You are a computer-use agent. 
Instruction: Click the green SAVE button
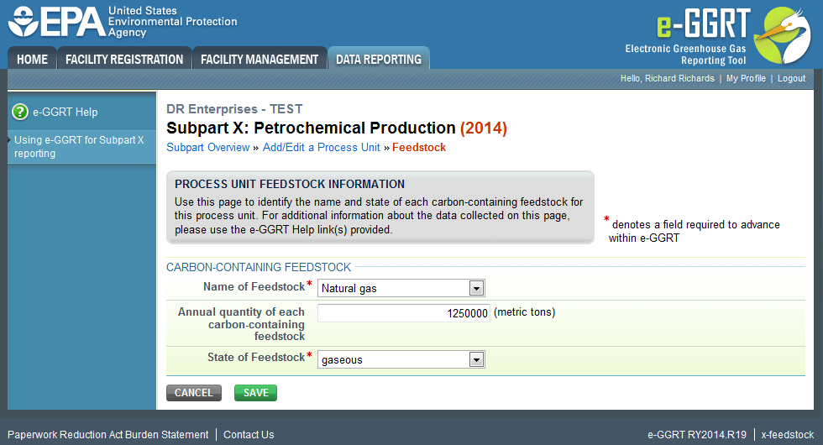pyautogui.click(x=255, y=393)
